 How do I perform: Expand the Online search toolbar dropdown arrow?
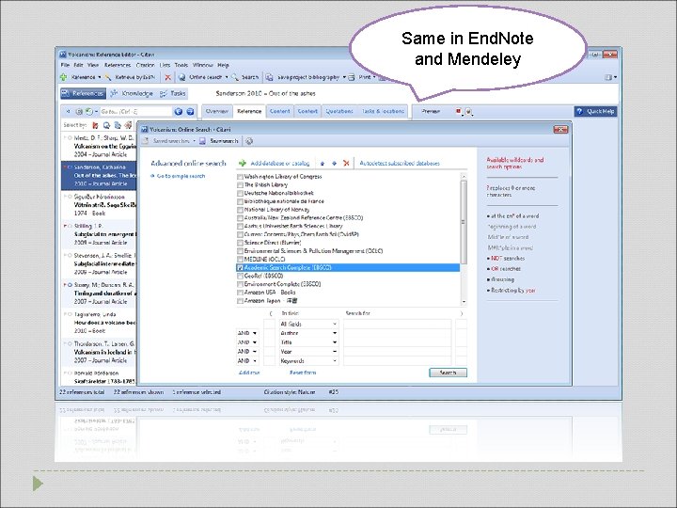pyautogui.click(x=227, y=77)
